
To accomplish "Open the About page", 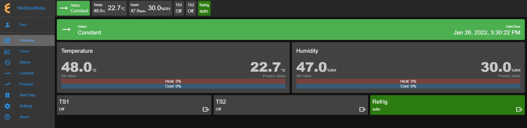I will click(27, 117).
